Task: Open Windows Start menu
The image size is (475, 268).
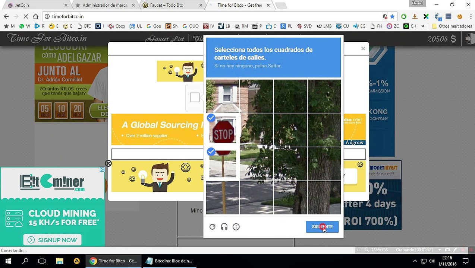Action: click(x=8, y=261)
